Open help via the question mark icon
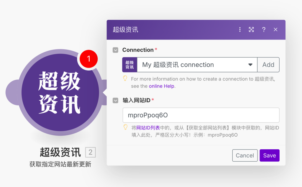This screenshot has height=187, width=302. coord(263,29)
